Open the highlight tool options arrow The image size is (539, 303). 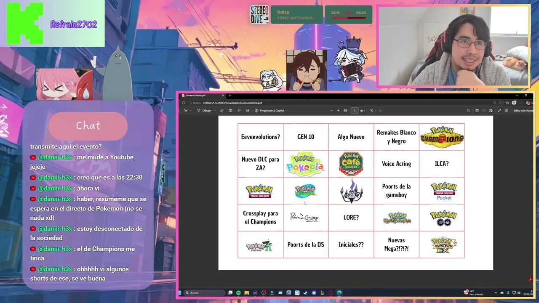pos(191,111)
